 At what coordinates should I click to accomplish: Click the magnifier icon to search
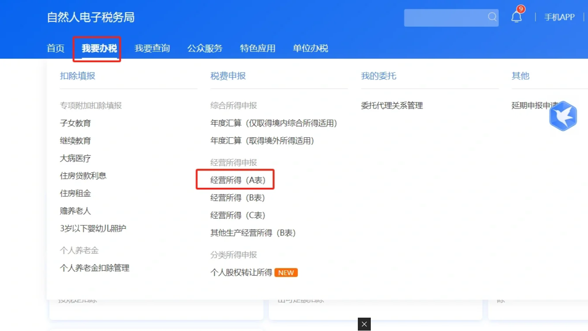click(492, 17)
